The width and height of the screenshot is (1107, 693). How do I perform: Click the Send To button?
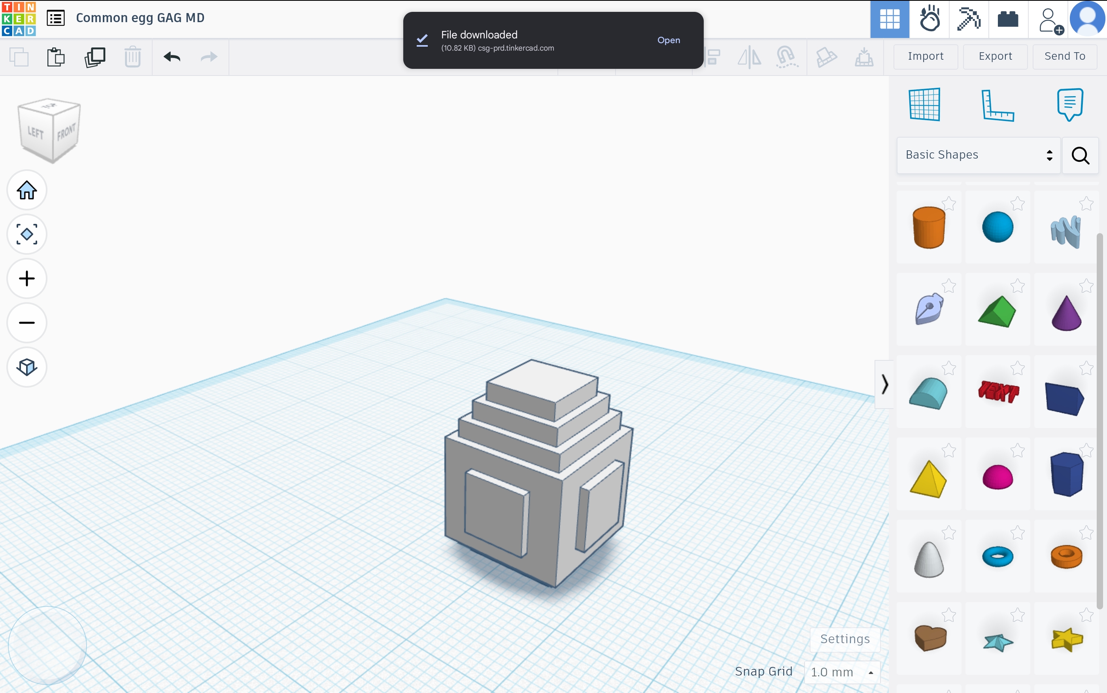click(x=1065, y=57)
